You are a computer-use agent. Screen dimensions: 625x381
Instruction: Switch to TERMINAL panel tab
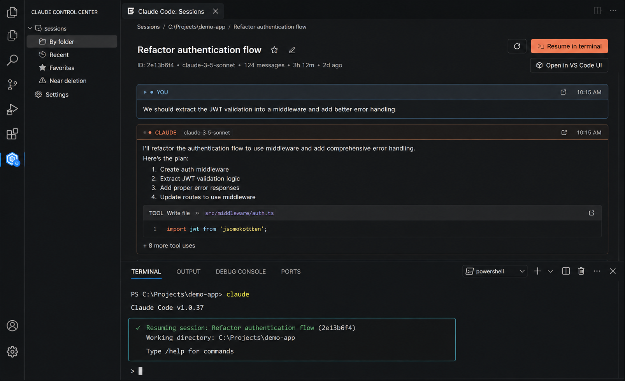[146, 272]
